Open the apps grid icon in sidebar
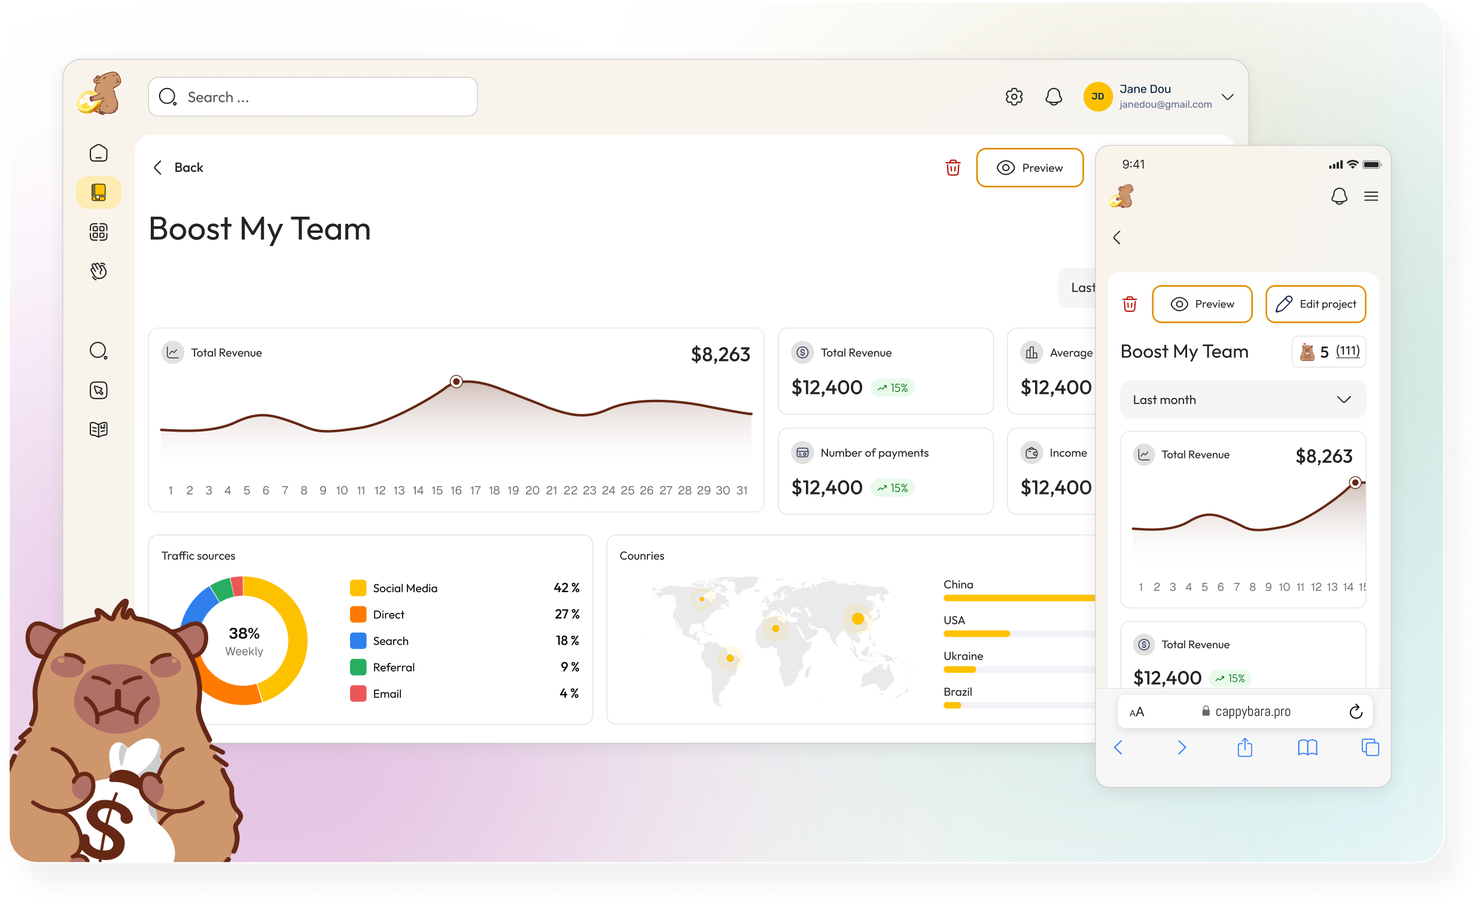This screenshot has width=1482, height=908. [x=98, y=232]
